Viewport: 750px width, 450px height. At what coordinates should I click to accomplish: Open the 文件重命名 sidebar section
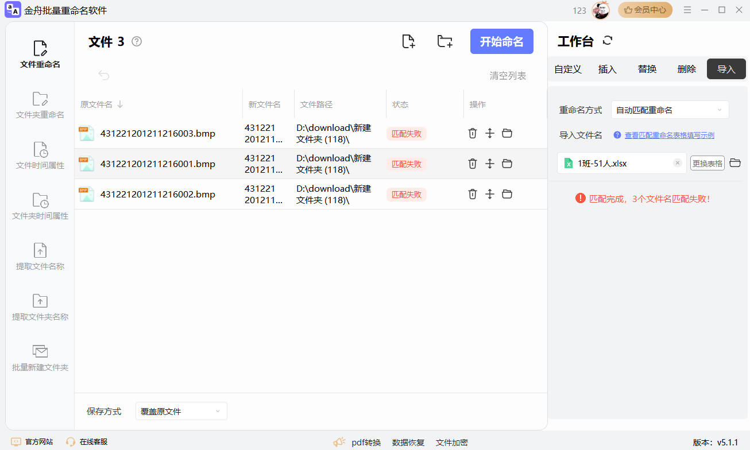(x=40, y=55)
